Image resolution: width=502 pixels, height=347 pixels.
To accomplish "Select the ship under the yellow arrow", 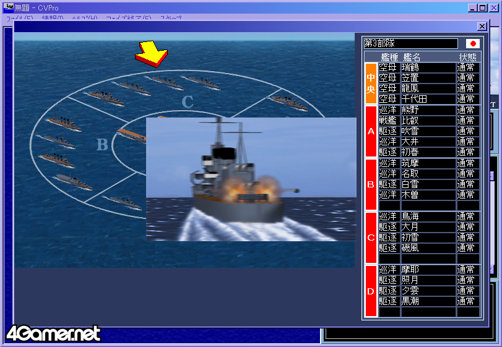I will tap(164, 82).
